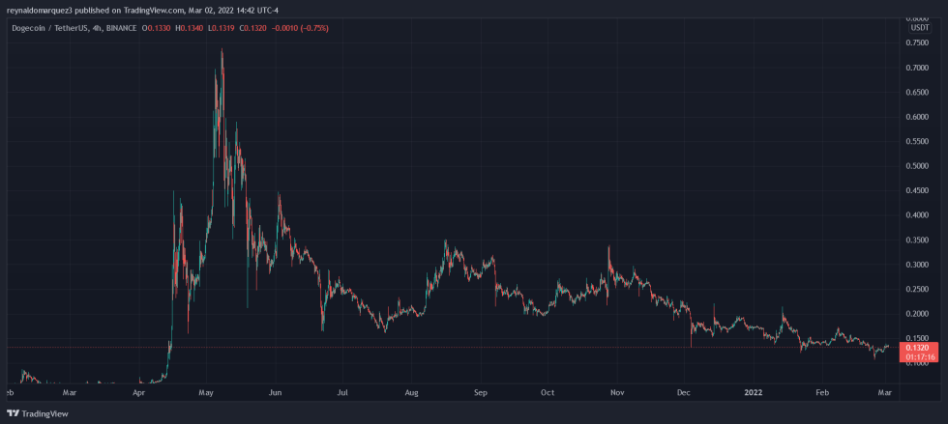Click the red 0.1320 current price label

tap(918, 347)
